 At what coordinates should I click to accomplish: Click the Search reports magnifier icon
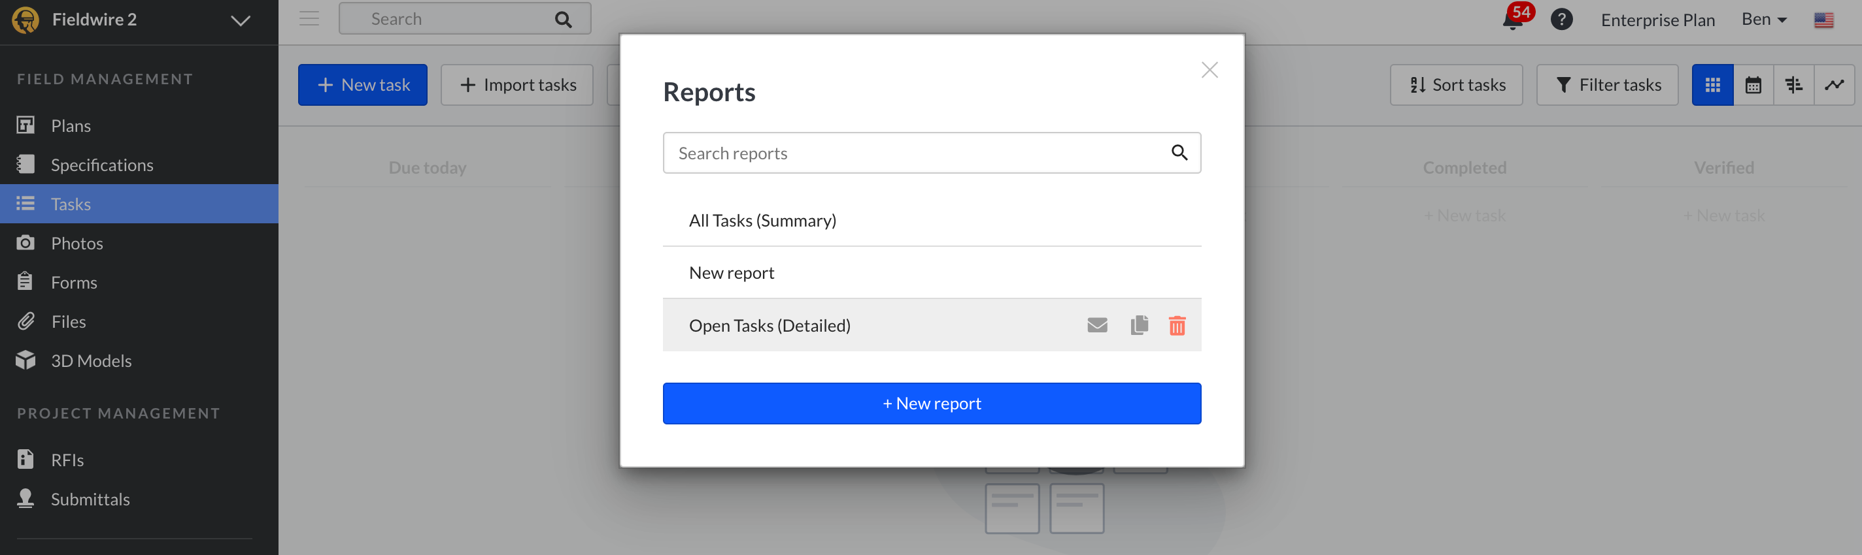click(x=1179, y=153)
